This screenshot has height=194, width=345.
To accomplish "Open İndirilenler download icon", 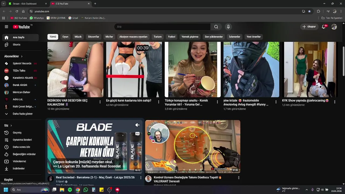I will coord(6,169).
